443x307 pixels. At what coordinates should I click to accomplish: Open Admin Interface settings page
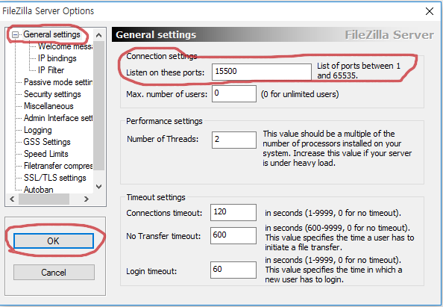tap(58, 118)
